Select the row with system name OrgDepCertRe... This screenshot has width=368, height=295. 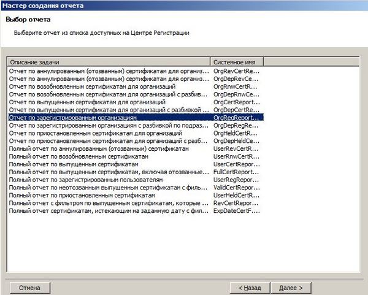136,110
